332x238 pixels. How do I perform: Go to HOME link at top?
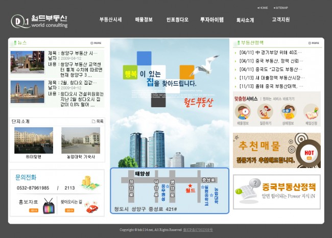(x=263, y=8)
